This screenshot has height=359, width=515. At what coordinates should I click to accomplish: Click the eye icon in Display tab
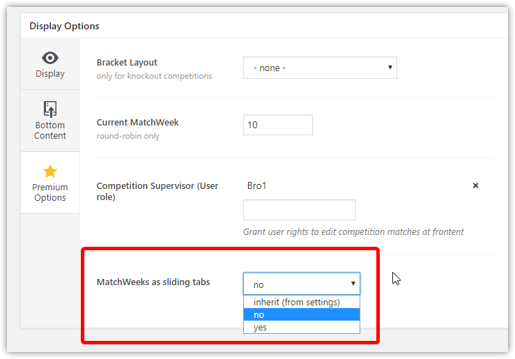[x=50, y=58]
